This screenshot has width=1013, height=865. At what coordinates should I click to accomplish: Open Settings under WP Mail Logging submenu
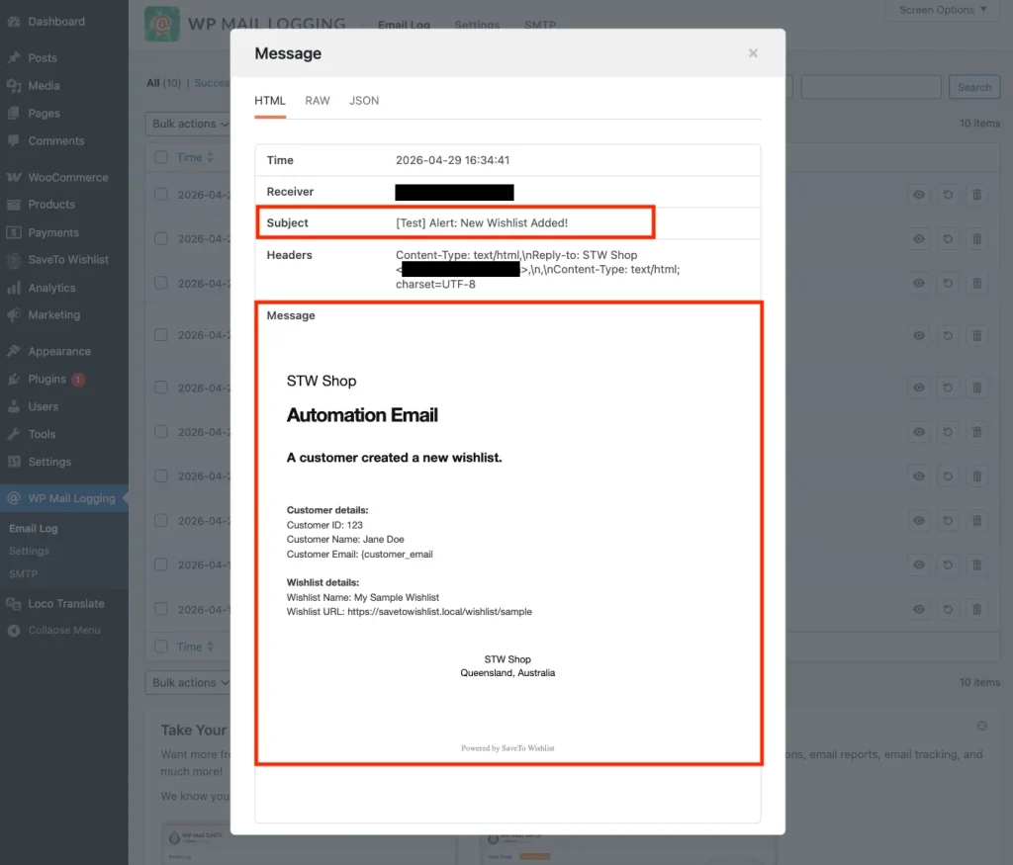click(x=29, y=551)
